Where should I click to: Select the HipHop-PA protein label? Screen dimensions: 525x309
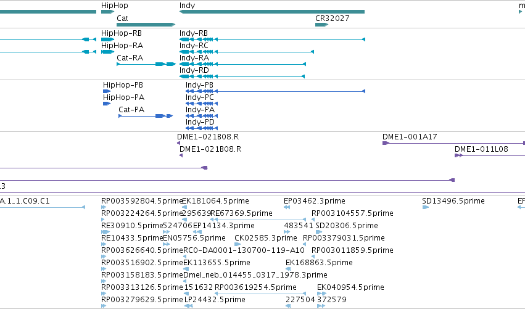[x=123, y=97]
